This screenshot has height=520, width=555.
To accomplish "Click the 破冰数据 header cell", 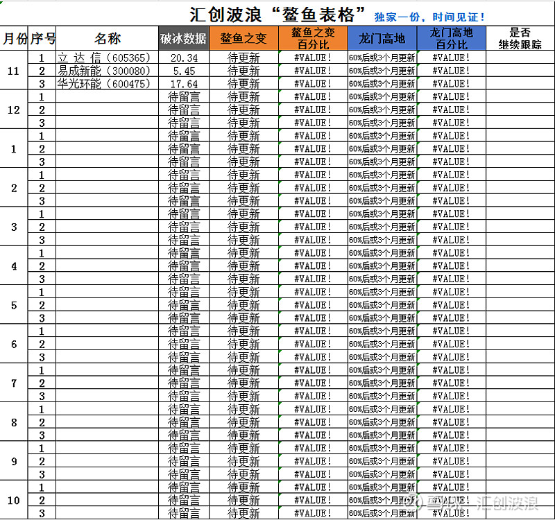I will pos(184,38).
